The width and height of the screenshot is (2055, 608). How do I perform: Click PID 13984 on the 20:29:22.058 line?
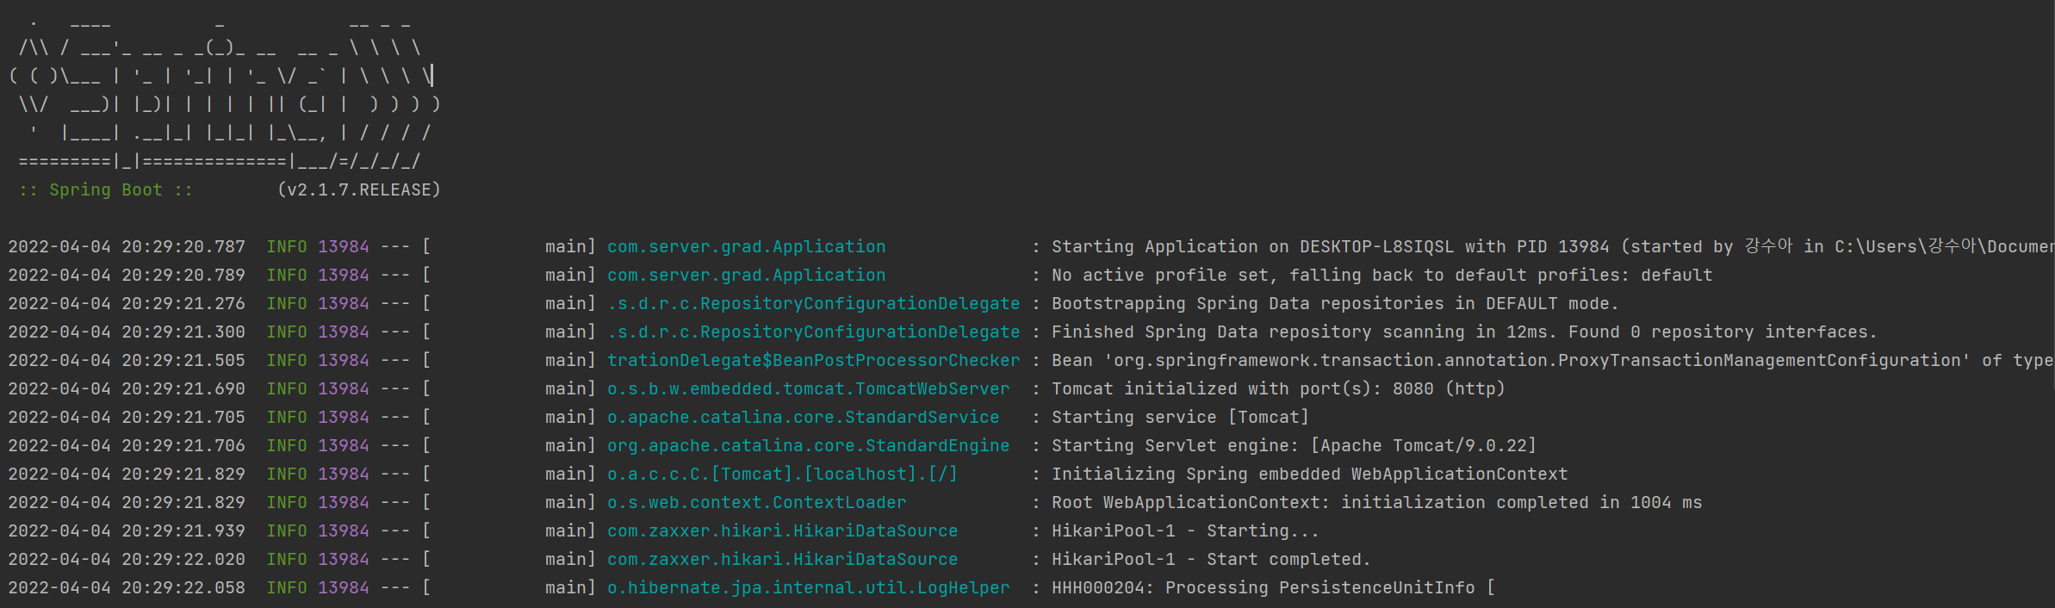(344, 587)
